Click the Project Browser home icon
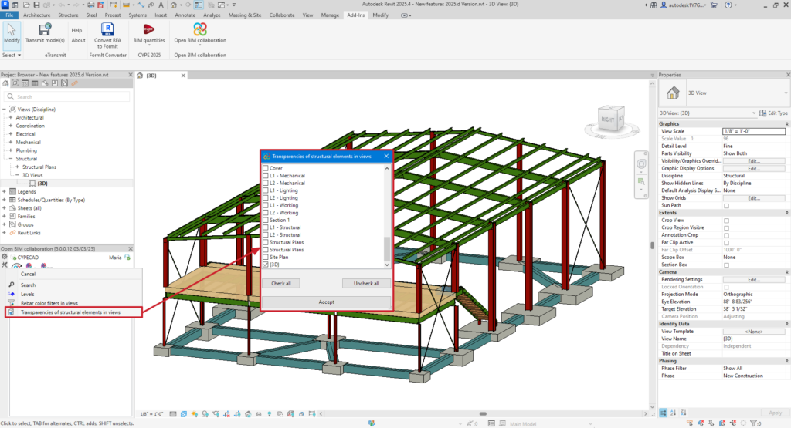This screenshot has height=428, width=791. tap(5, 83)
